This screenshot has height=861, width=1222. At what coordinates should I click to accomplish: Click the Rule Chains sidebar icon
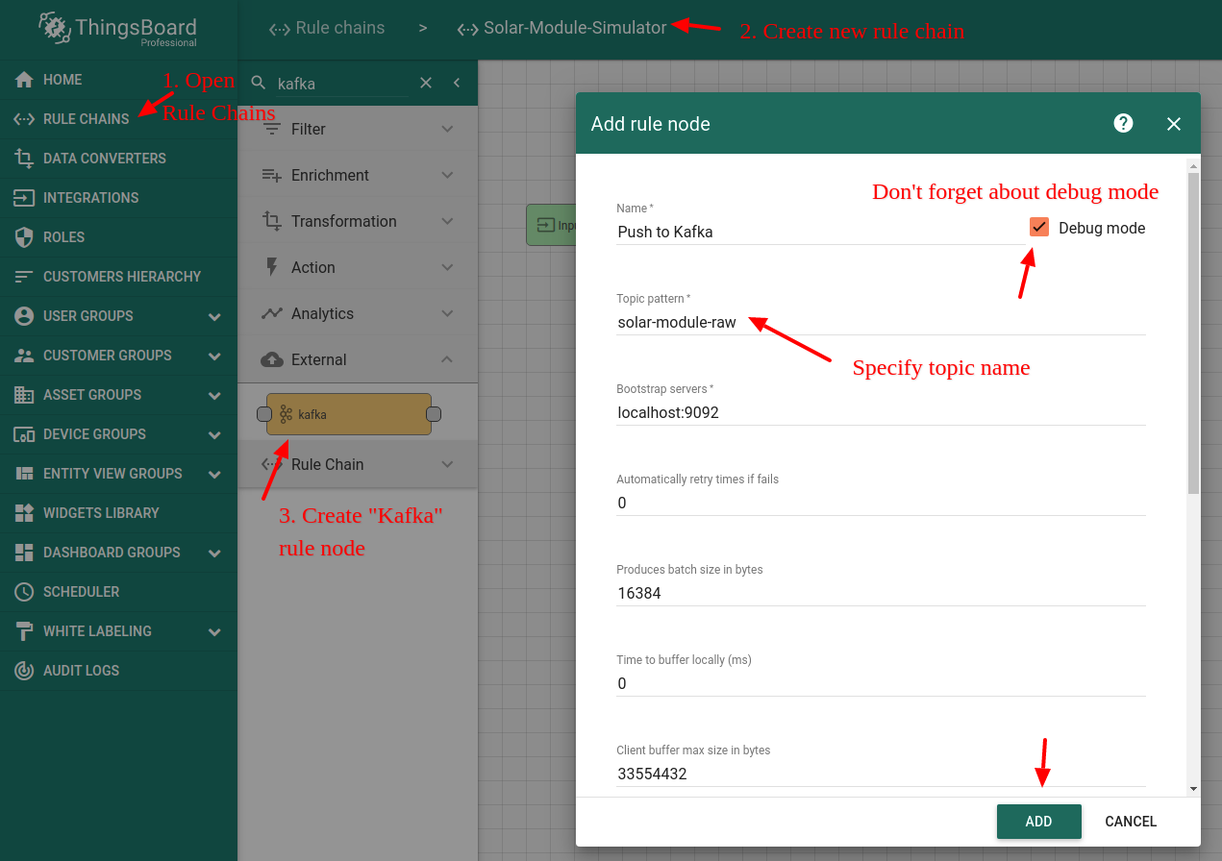coord(25,119)
